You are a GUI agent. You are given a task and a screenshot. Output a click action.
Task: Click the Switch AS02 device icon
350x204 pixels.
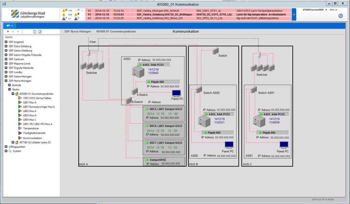point(199,90)
